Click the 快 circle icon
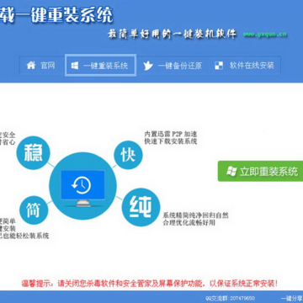Viewport: 303px width, 303px height. click(x=128, y=155)
